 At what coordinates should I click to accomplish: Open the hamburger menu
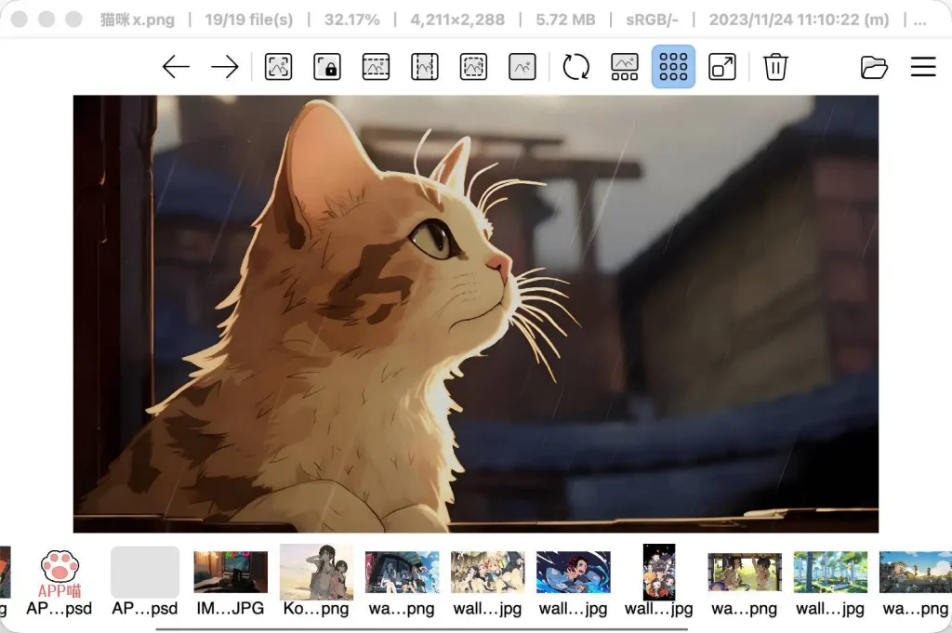[923, 67]
